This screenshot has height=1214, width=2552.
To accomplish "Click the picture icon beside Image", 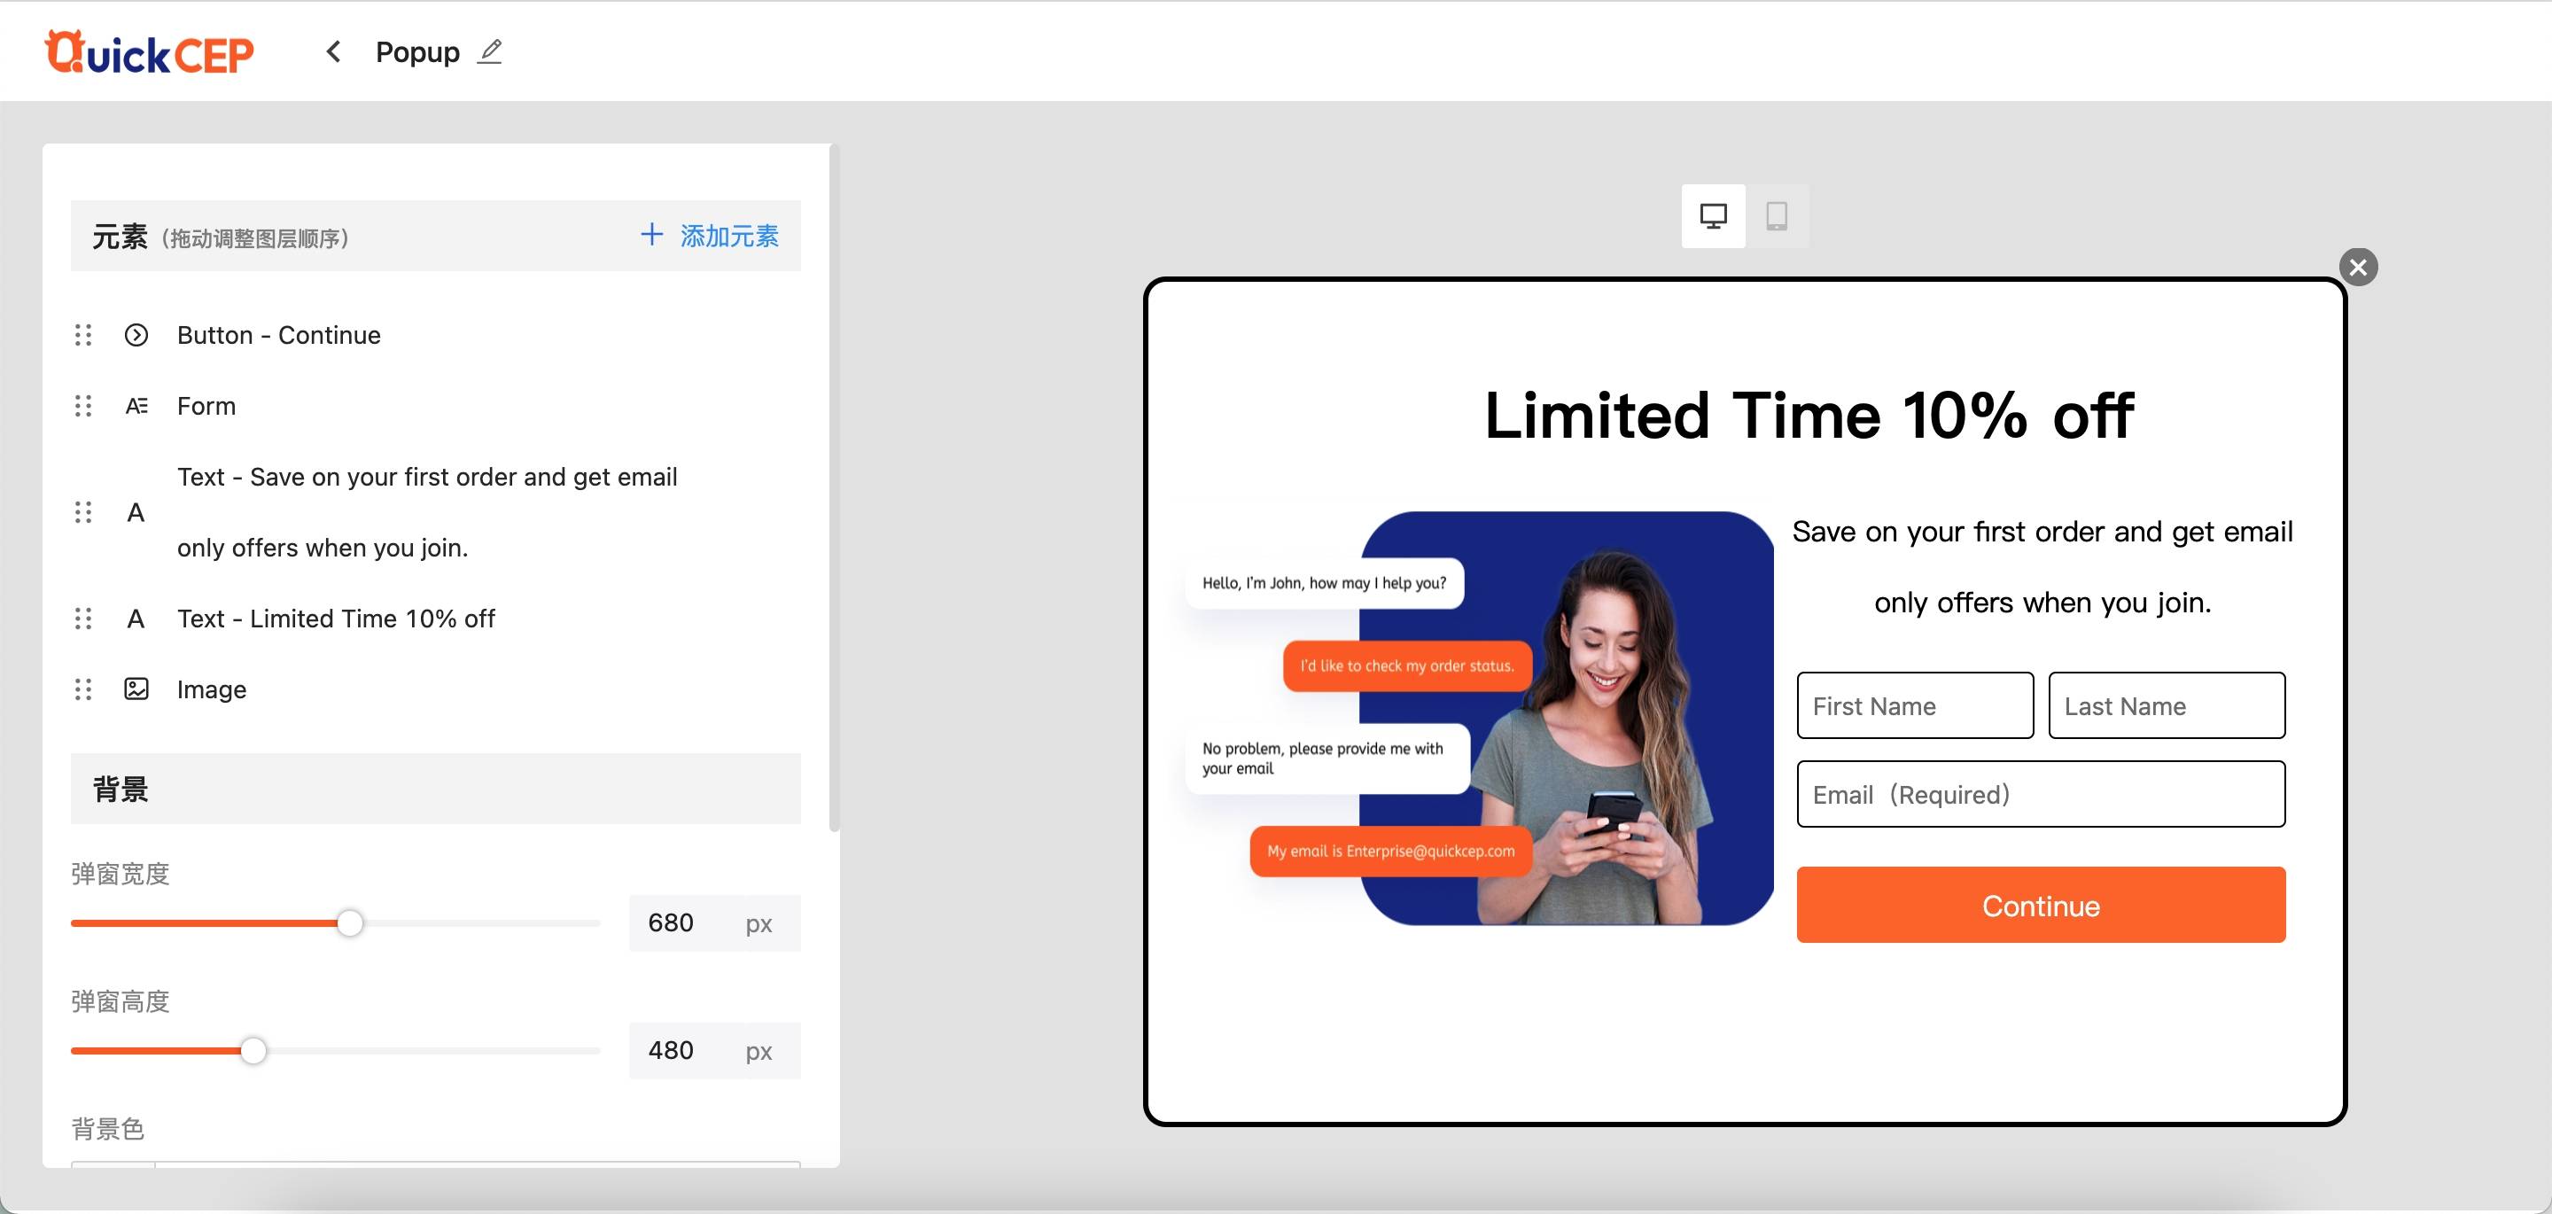I will (136, 689).
